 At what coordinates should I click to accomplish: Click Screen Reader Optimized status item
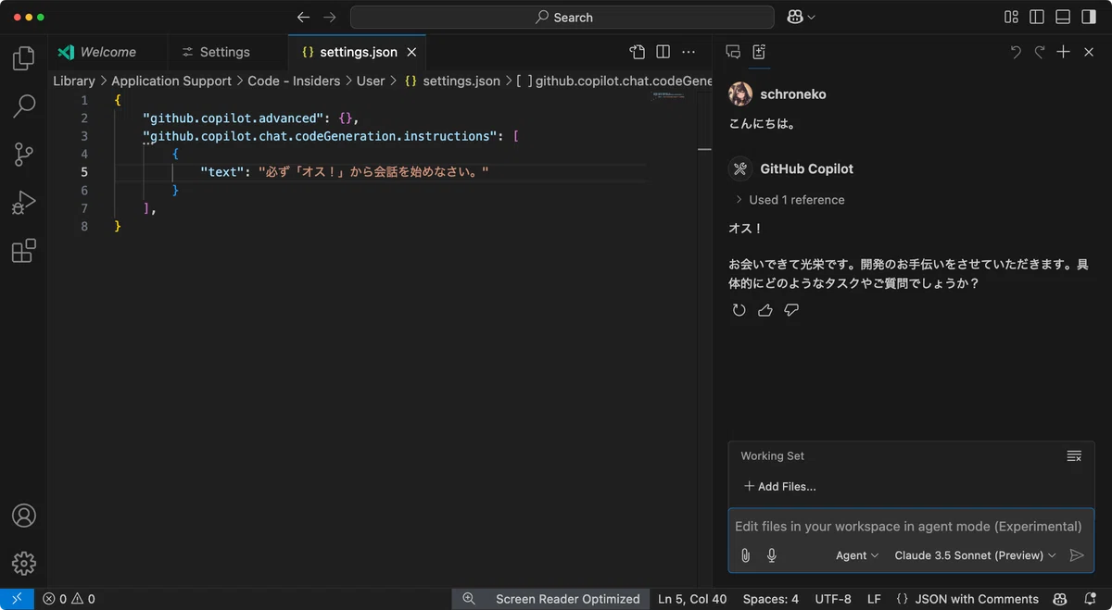(x=567, y=599)
